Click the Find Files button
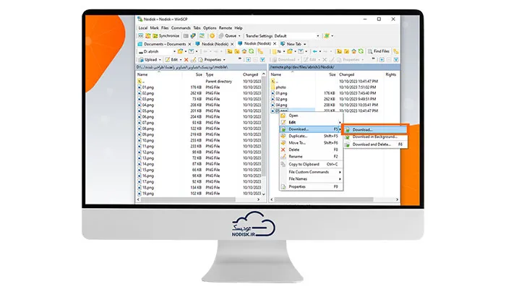 pyautogui.click(x=379, y=51)
